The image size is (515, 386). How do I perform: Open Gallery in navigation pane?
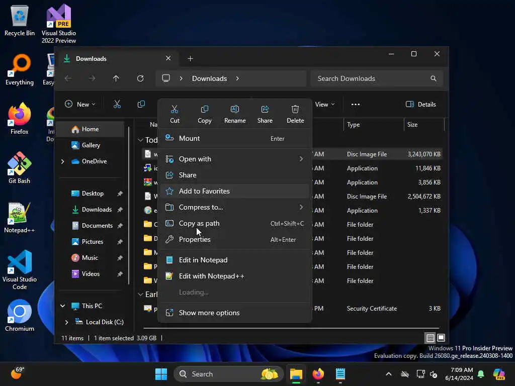[x=91, y=145]
